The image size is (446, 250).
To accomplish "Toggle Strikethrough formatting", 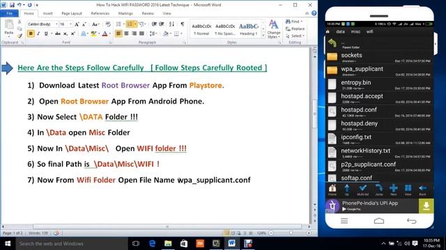I will click(x=58, y=34).
